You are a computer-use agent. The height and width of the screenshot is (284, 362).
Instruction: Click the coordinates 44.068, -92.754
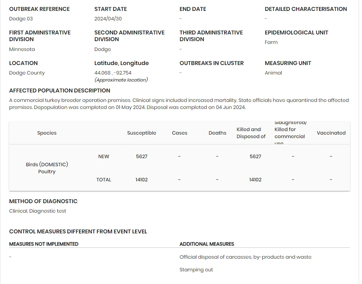(113, 73)
